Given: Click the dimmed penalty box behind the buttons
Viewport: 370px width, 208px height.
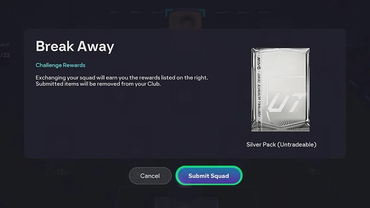Looking at the screenshot, I should tap(185, 197).
